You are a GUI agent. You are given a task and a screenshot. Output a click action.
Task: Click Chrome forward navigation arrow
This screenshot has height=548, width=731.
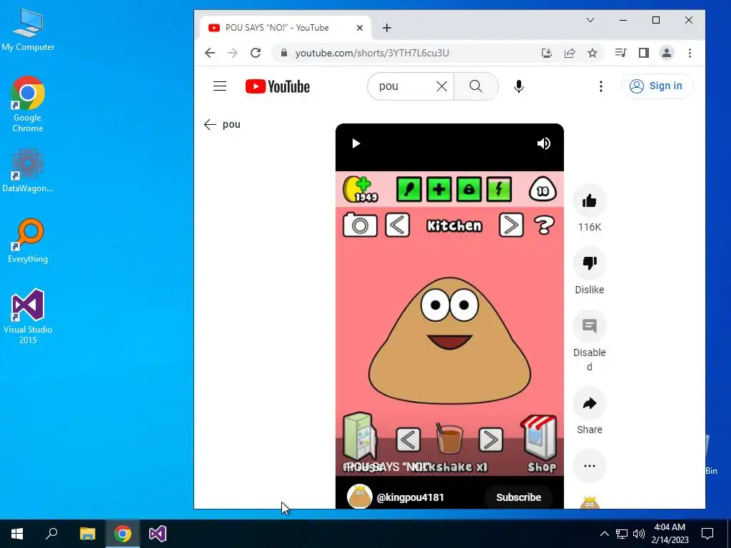click(233, 53)
